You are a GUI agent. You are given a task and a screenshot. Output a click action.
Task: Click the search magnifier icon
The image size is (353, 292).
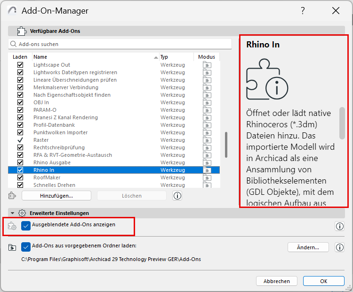pos(13,44)
